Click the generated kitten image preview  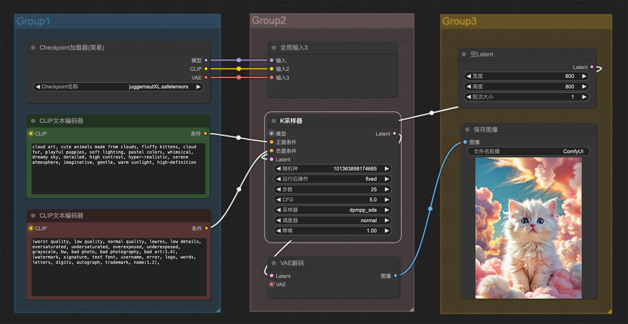pyautogui.click(x=528, y=228)
